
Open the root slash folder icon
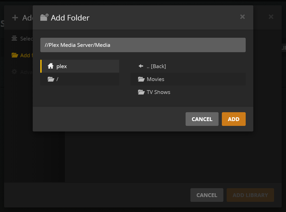pos(51,79)
